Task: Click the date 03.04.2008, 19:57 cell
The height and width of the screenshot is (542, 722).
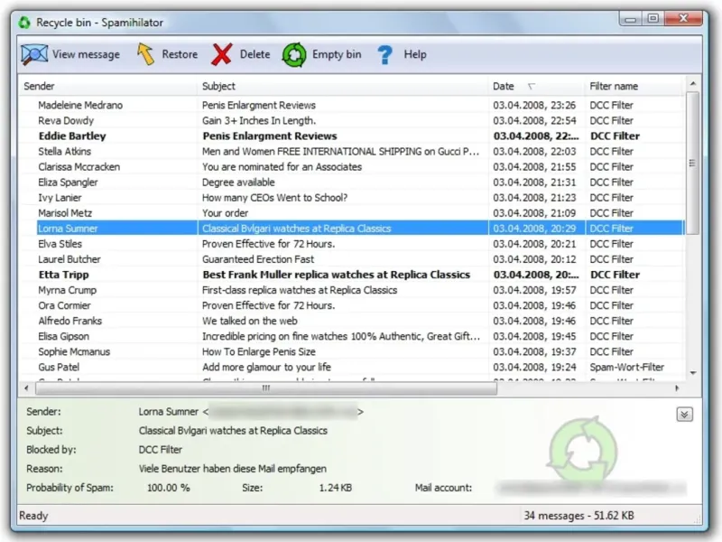Action: (x=534, y=290)
